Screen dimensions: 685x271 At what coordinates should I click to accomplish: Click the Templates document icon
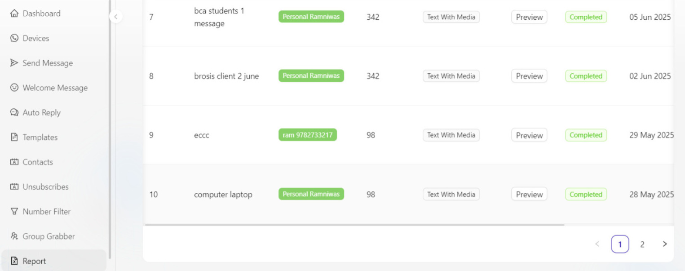pyautogui.click(x=14, y=137)
